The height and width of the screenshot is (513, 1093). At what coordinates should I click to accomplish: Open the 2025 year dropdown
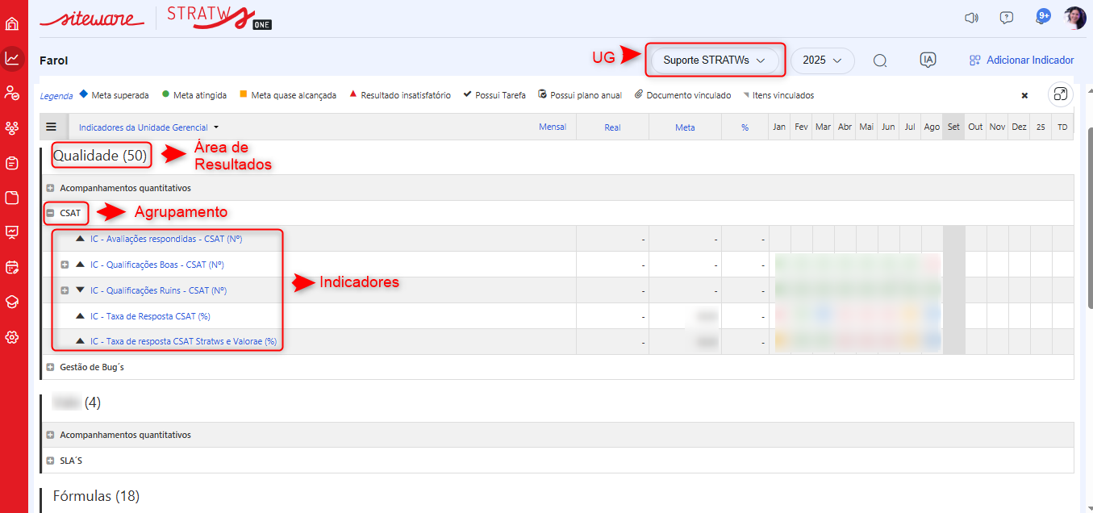pos(822,60)
